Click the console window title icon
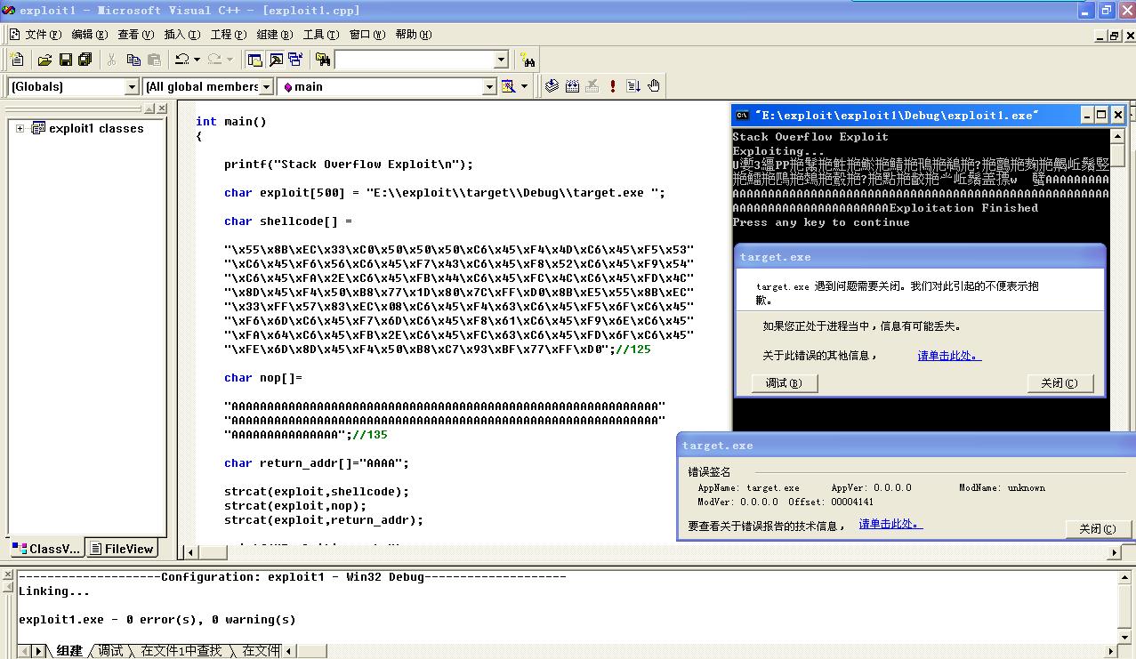Screen dimensions: 1136x659 [742, 115]
